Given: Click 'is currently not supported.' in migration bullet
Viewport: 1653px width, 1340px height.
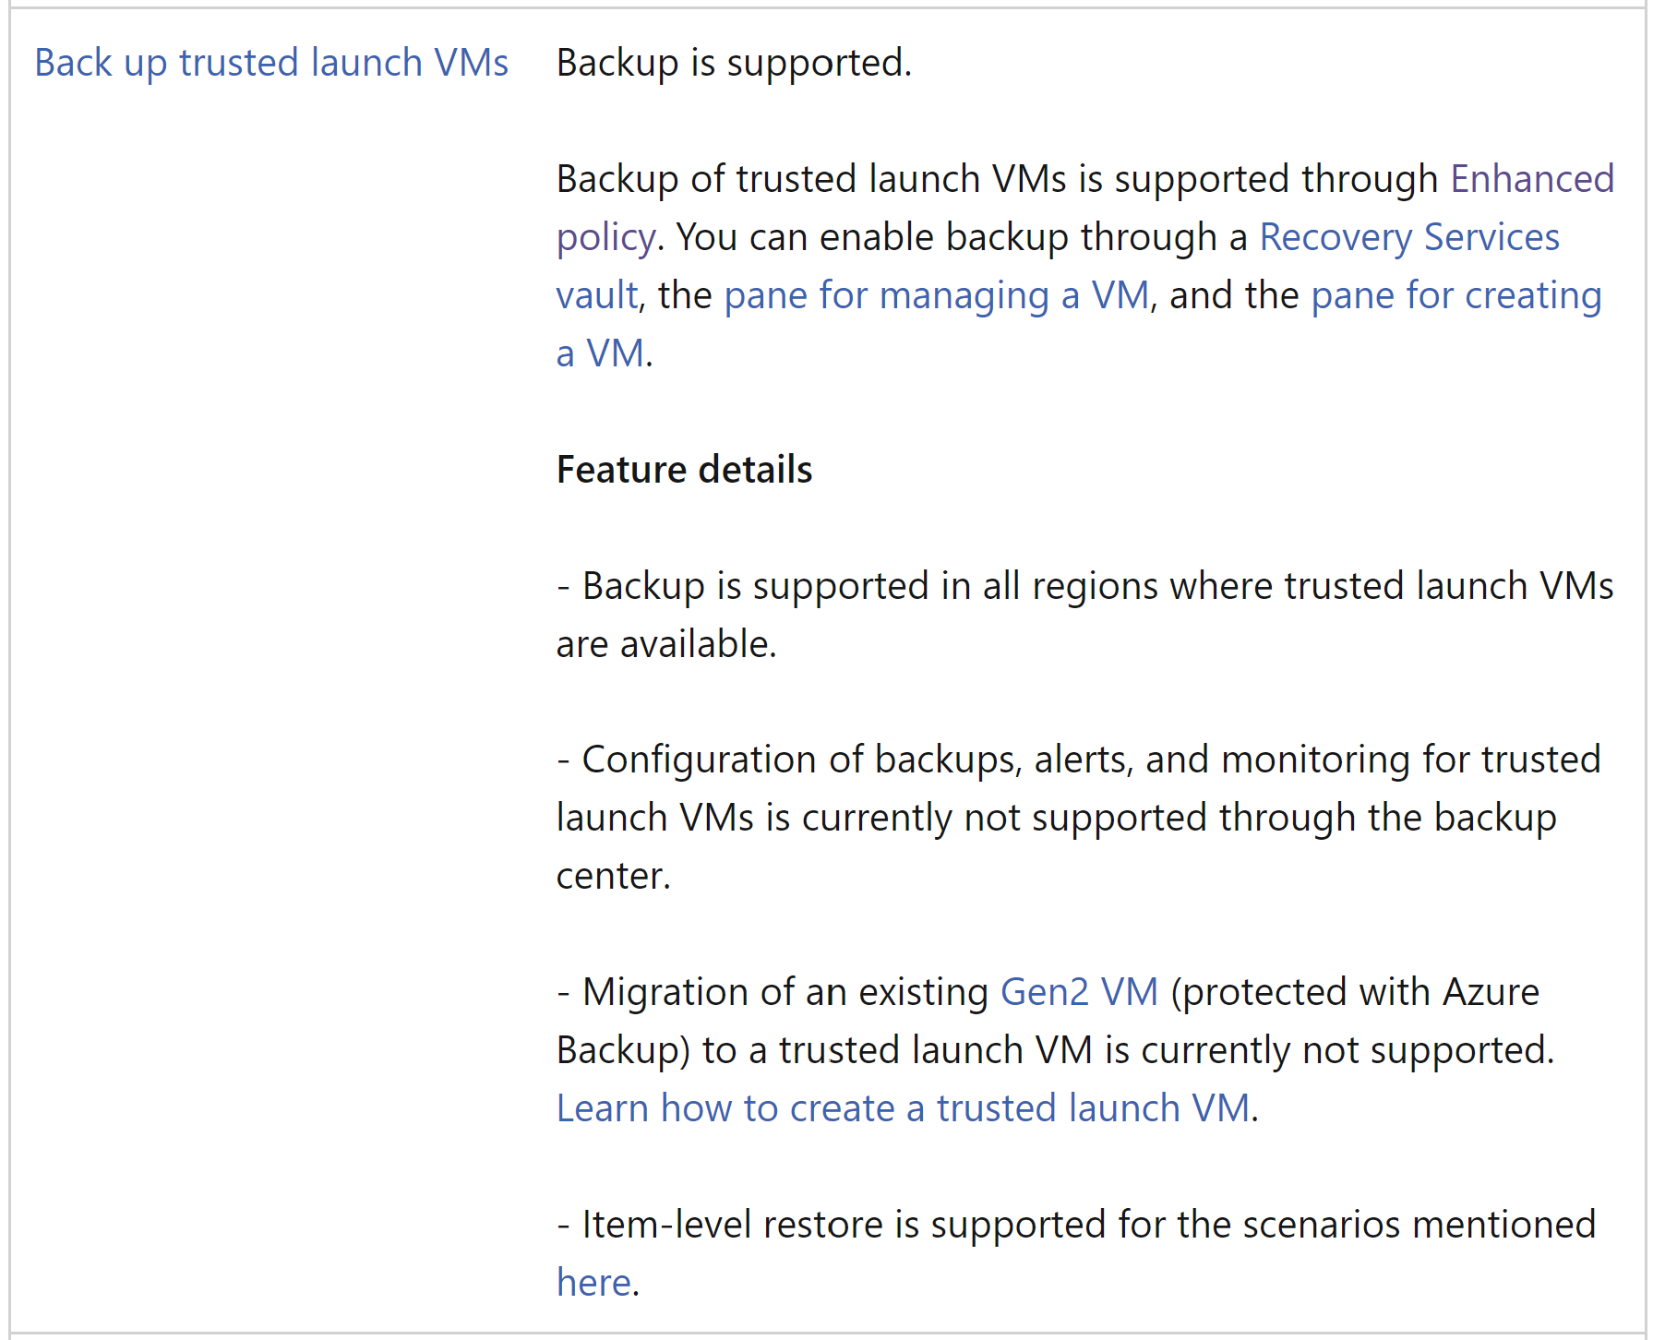Looking at the screenshot, I should [x=1329, y=1050].
